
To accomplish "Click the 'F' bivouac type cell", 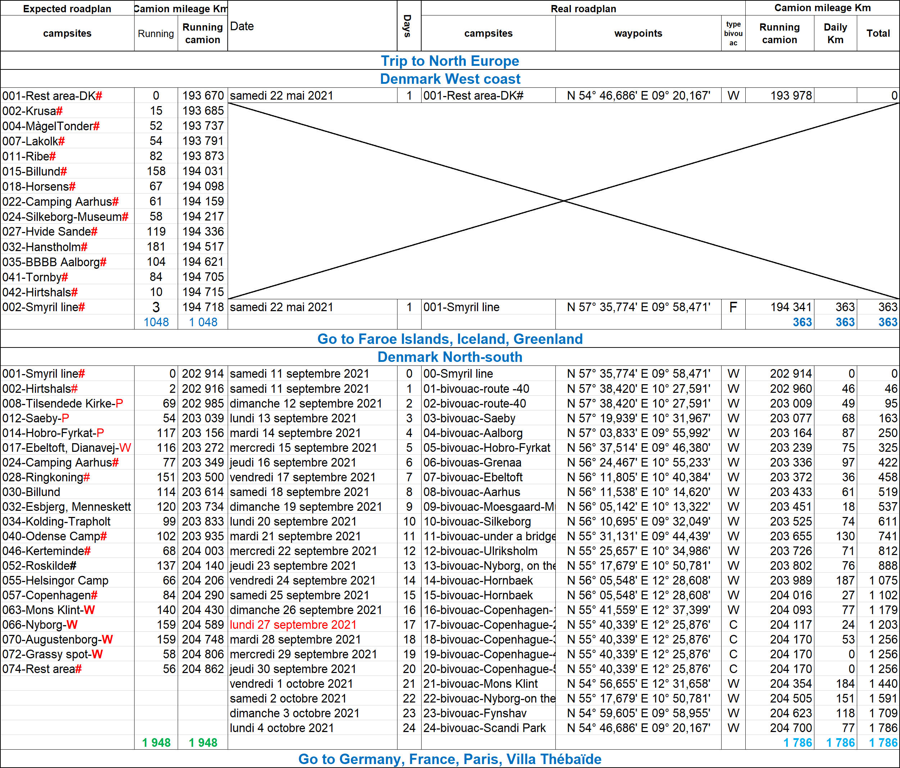I will pyautogui.click(x=733, y=308).
